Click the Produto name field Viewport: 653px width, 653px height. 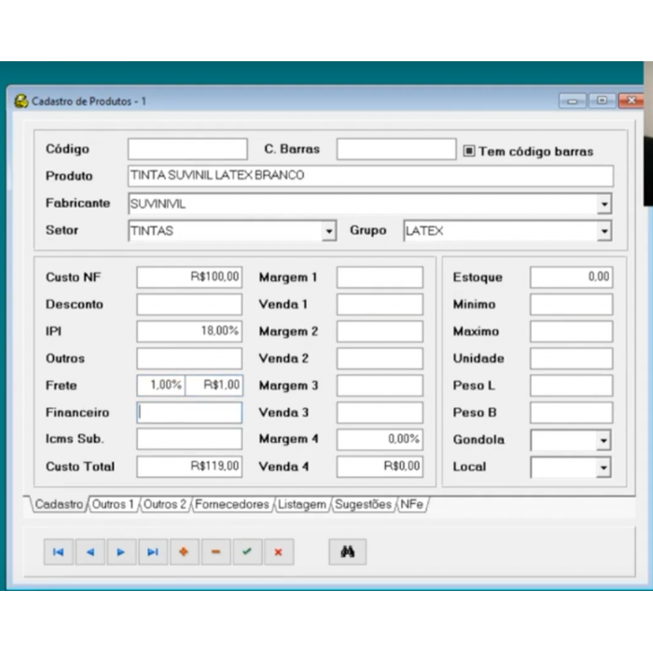[x=371, y=175]
